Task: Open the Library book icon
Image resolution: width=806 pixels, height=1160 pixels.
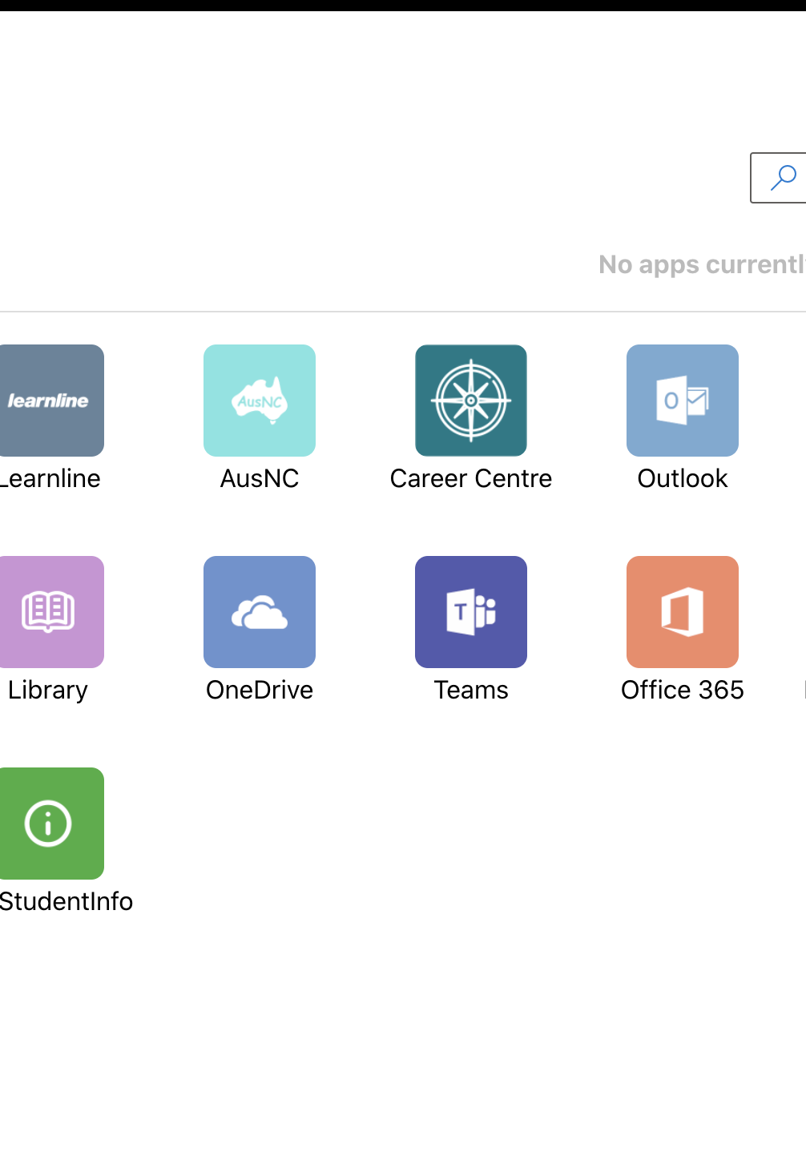Action: (50, 612)
